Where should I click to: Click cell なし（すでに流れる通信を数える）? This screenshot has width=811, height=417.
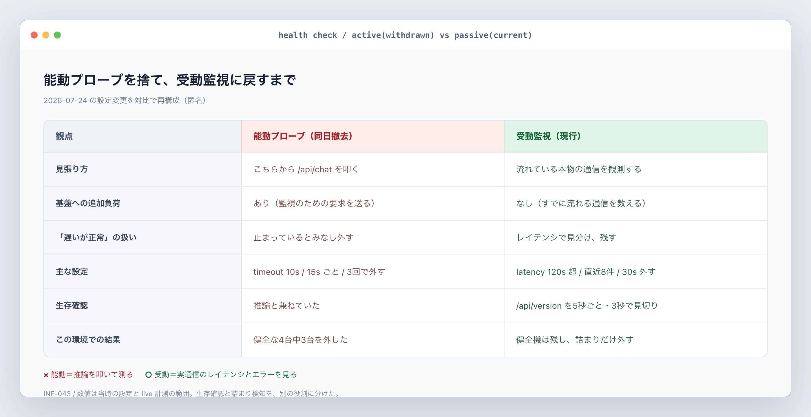click(x=636, y=203)
